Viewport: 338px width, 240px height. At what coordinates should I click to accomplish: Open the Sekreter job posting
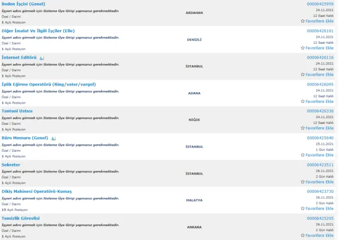pyautogui.click(x=11, y=165)
